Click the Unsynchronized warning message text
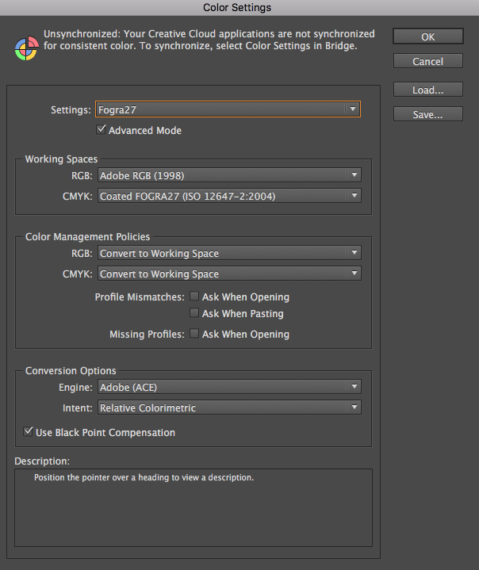 pyautogui.click(x=209, y=40)
